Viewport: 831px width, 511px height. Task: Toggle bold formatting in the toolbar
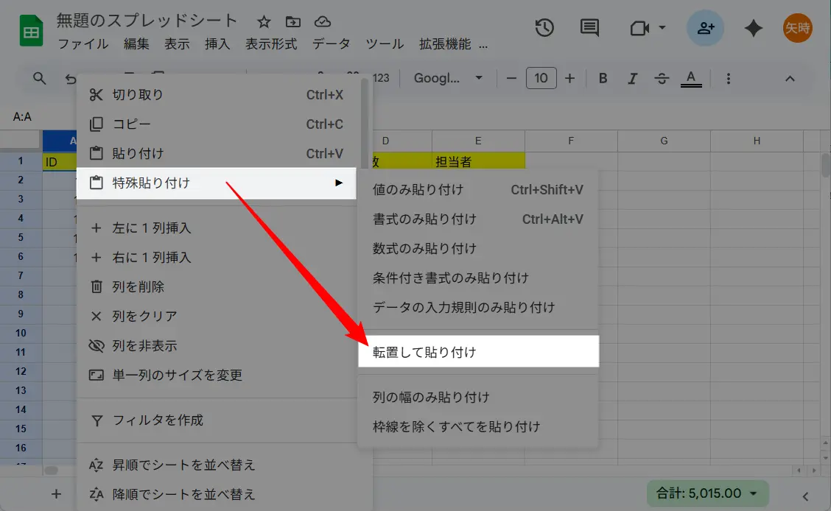coord(602,78)
